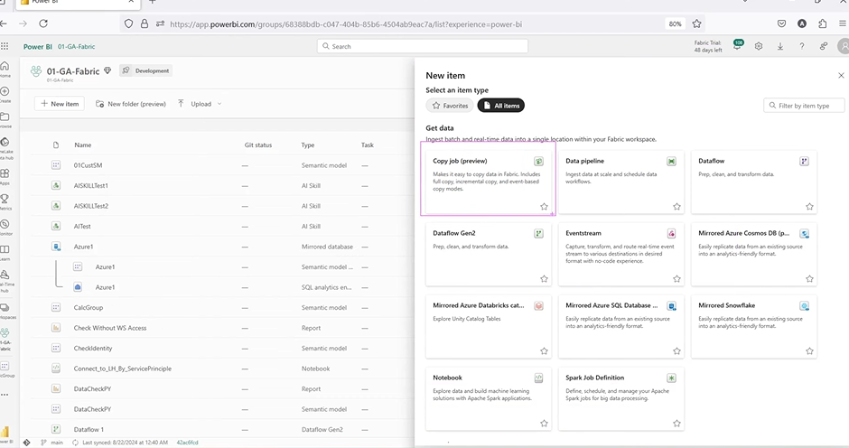Sort by the Type column header
Screen dimensions: 849x448
(308, 145)
